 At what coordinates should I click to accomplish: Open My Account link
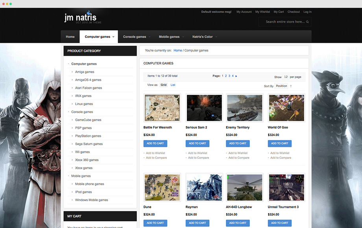coord(244,12)
